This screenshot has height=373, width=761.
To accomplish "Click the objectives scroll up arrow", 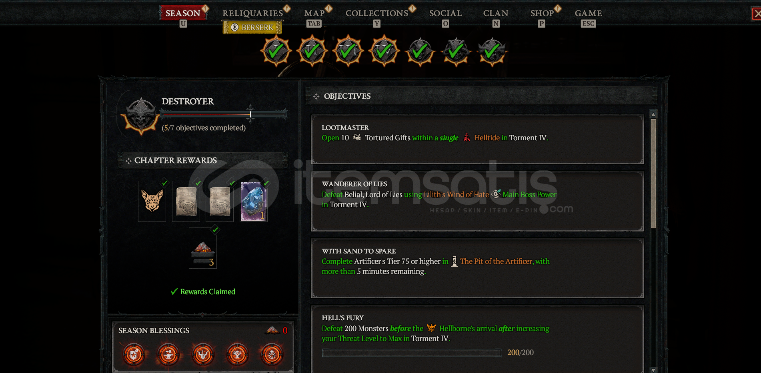I will [653, 114].
